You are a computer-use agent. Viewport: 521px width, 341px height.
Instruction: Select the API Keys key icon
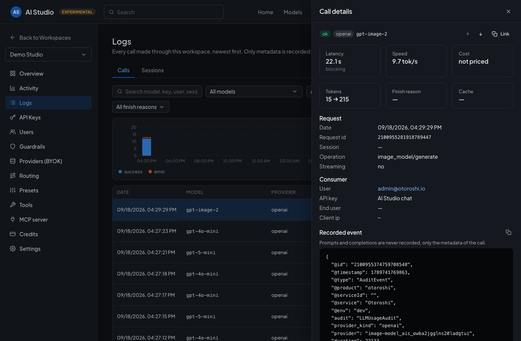[x=13, y=117]
